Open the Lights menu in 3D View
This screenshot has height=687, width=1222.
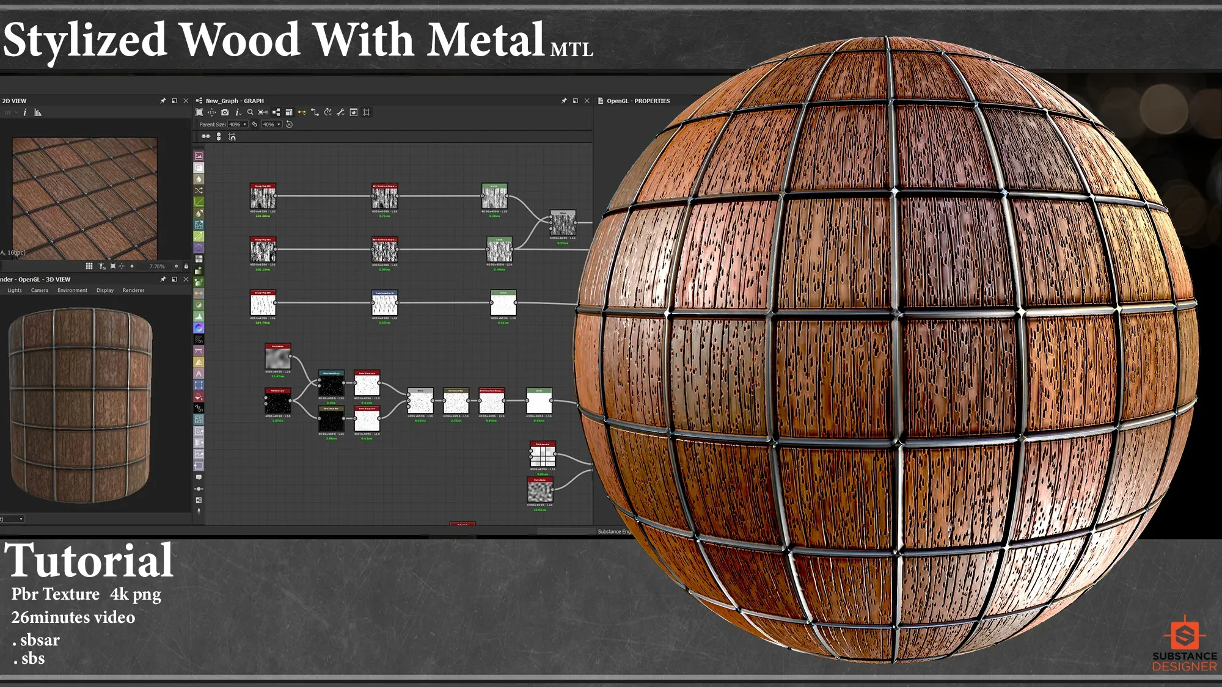point(15,291)
